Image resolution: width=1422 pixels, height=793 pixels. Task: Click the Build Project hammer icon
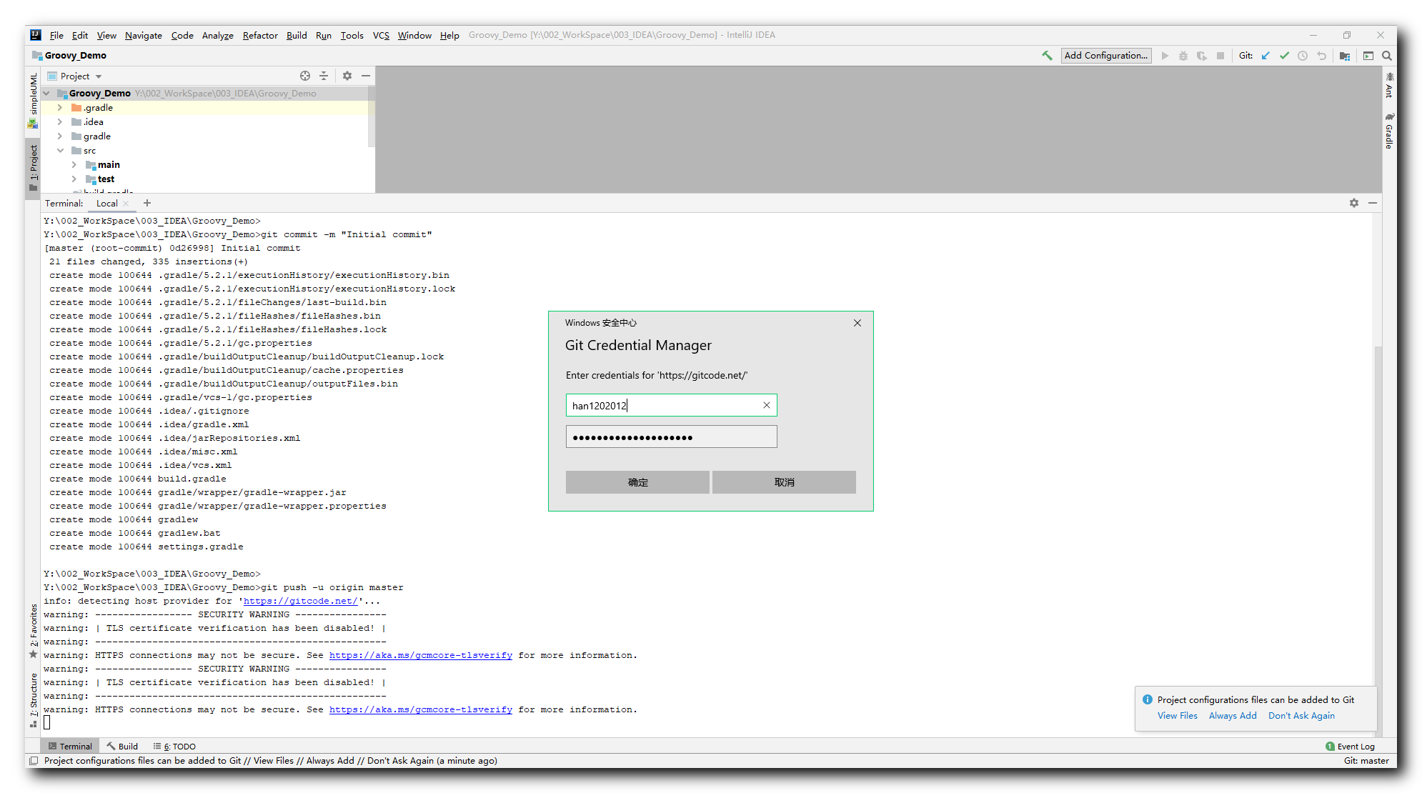[1047, 56]
